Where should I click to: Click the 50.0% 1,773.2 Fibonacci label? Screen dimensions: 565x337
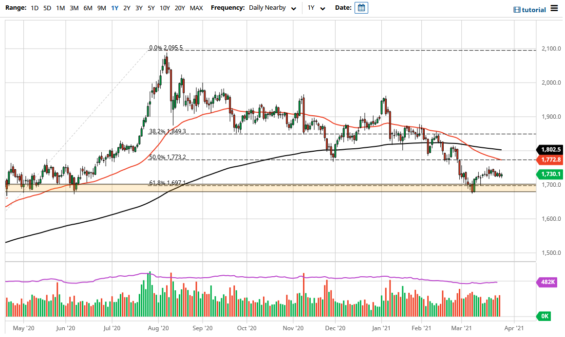(168, 157)
